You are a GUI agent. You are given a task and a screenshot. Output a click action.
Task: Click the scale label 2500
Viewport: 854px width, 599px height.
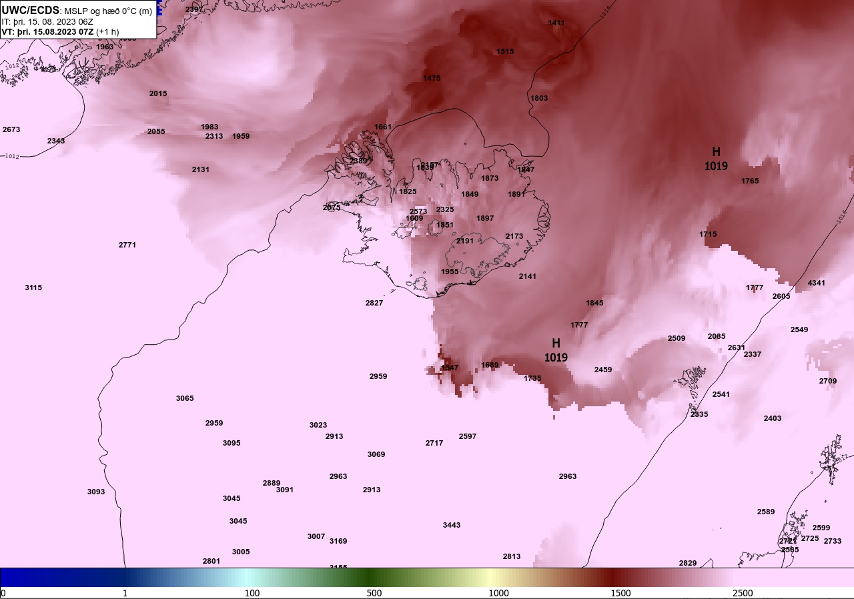click(743, 593)
